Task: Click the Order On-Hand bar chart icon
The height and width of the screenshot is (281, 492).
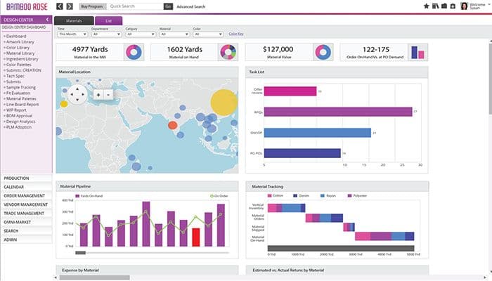Action: click(419, 52)
